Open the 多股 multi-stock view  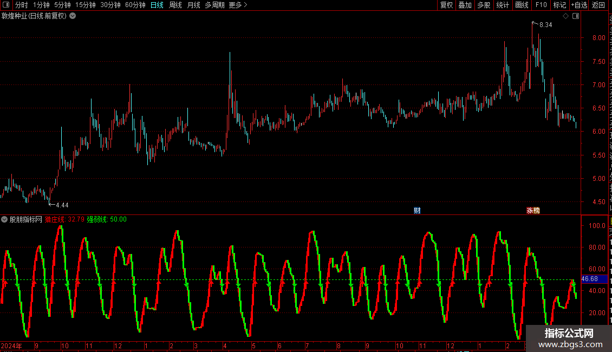coord(484,5)
